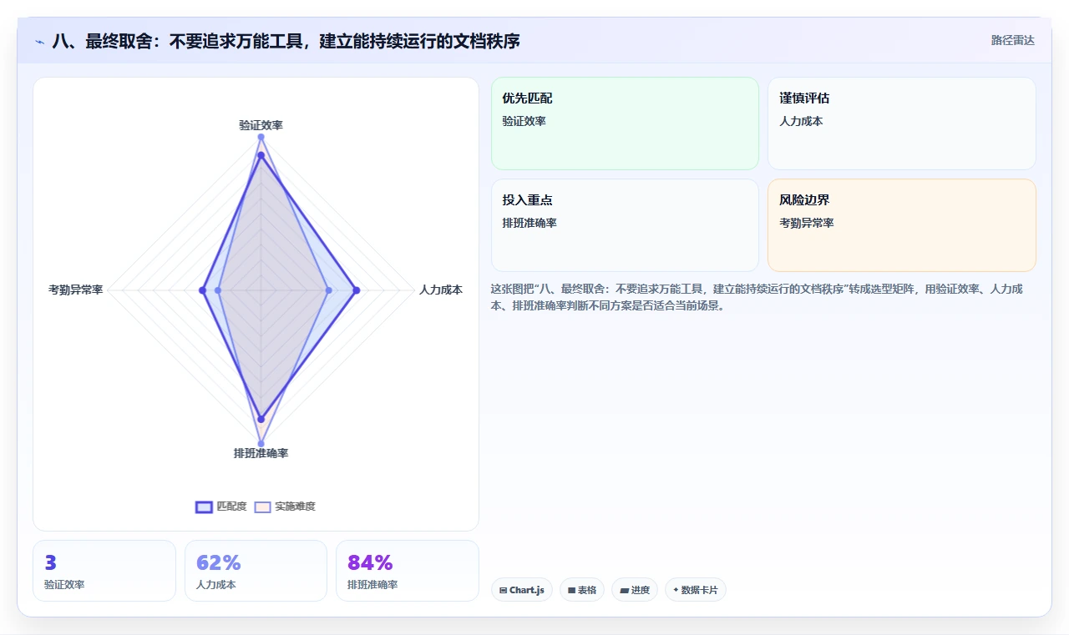Click the 考勤异常率 axis label on radar
Viewport: 1069px width, 635px height.
pyautogui.click(x=76, y=290)
